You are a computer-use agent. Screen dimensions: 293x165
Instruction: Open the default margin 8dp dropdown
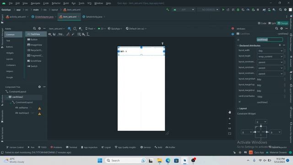(x=61, y=34)
